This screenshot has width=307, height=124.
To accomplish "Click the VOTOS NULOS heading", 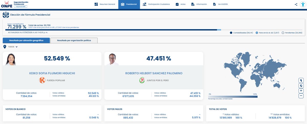I will [115, 109].
